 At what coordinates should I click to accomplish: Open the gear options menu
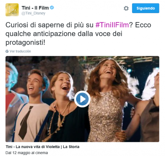pyautogui.click(x=126, y=8)
